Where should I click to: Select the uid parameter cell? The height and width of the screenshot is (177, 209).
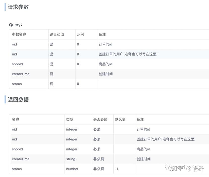pos(14,54)
